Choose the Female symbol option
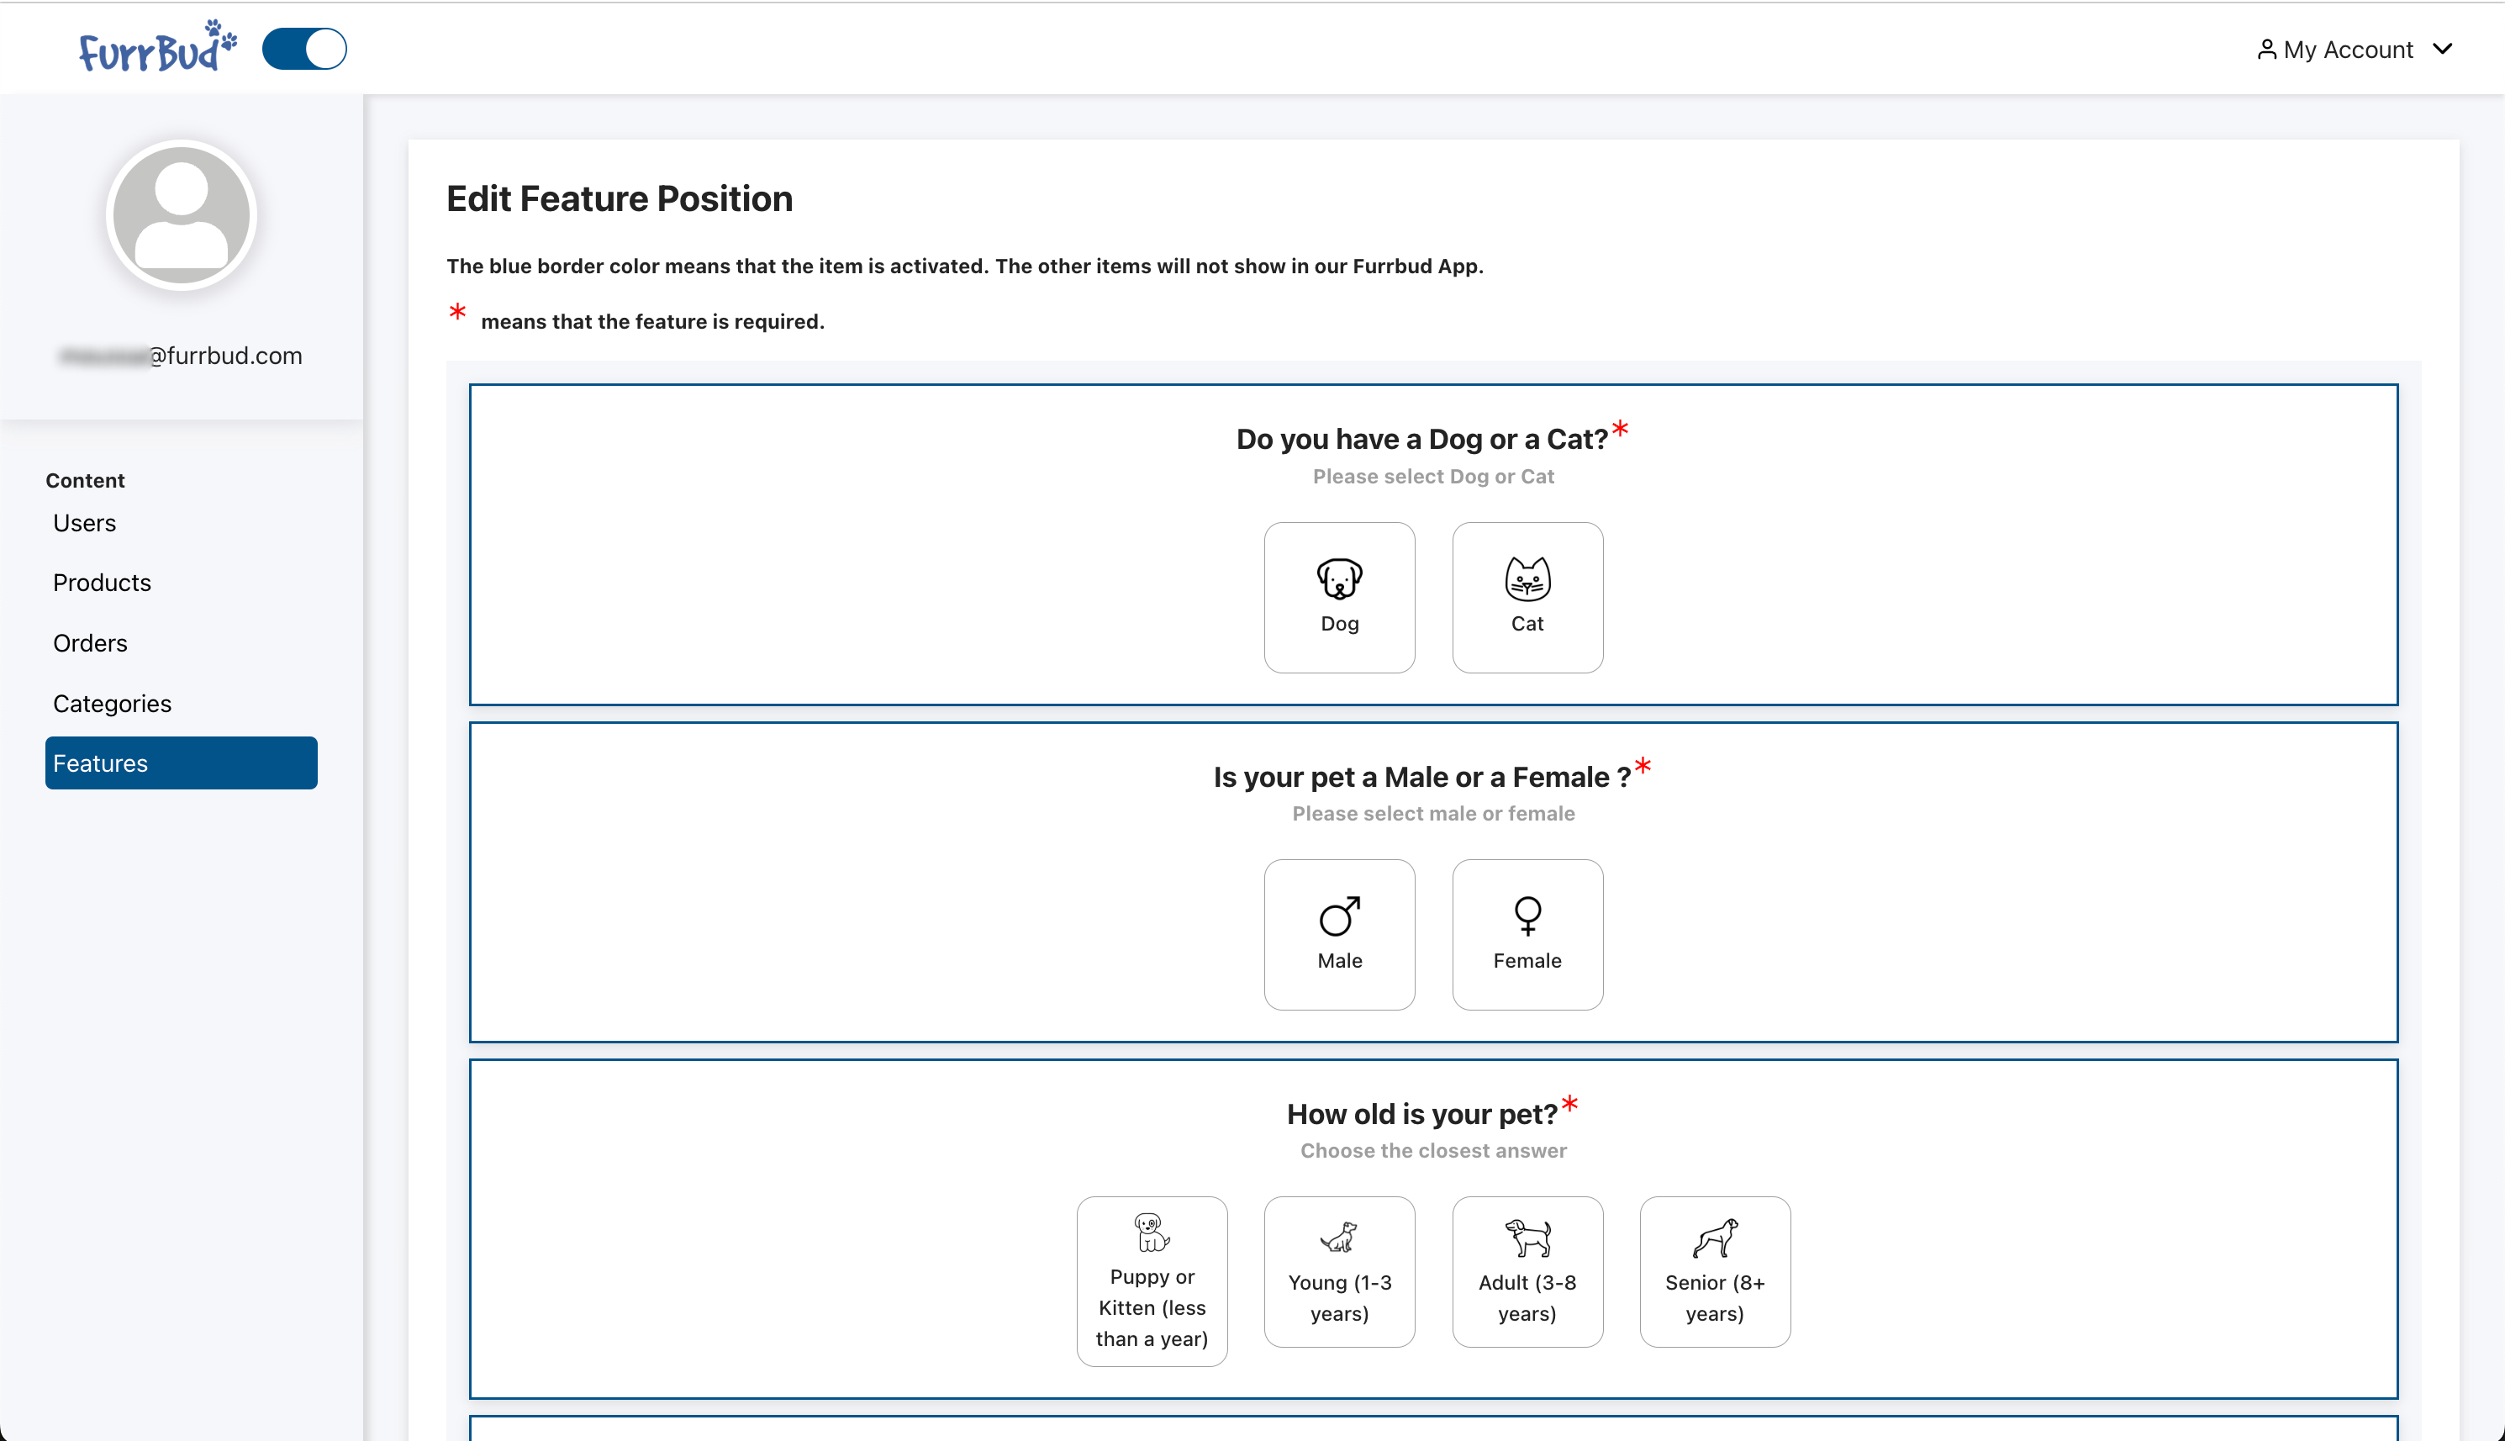Screen dimensions: 2505x1441 (x=1527, y=933)
